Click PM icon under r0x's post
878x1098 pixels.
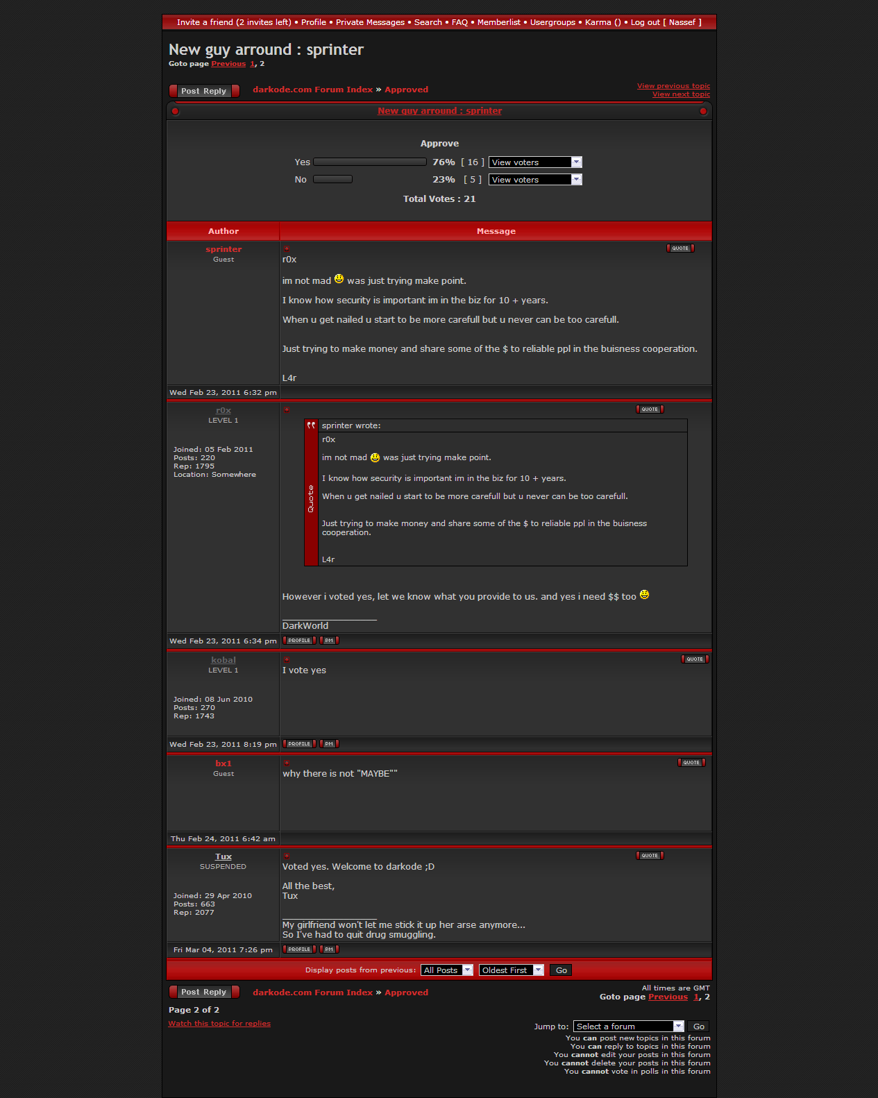point(329,641)
